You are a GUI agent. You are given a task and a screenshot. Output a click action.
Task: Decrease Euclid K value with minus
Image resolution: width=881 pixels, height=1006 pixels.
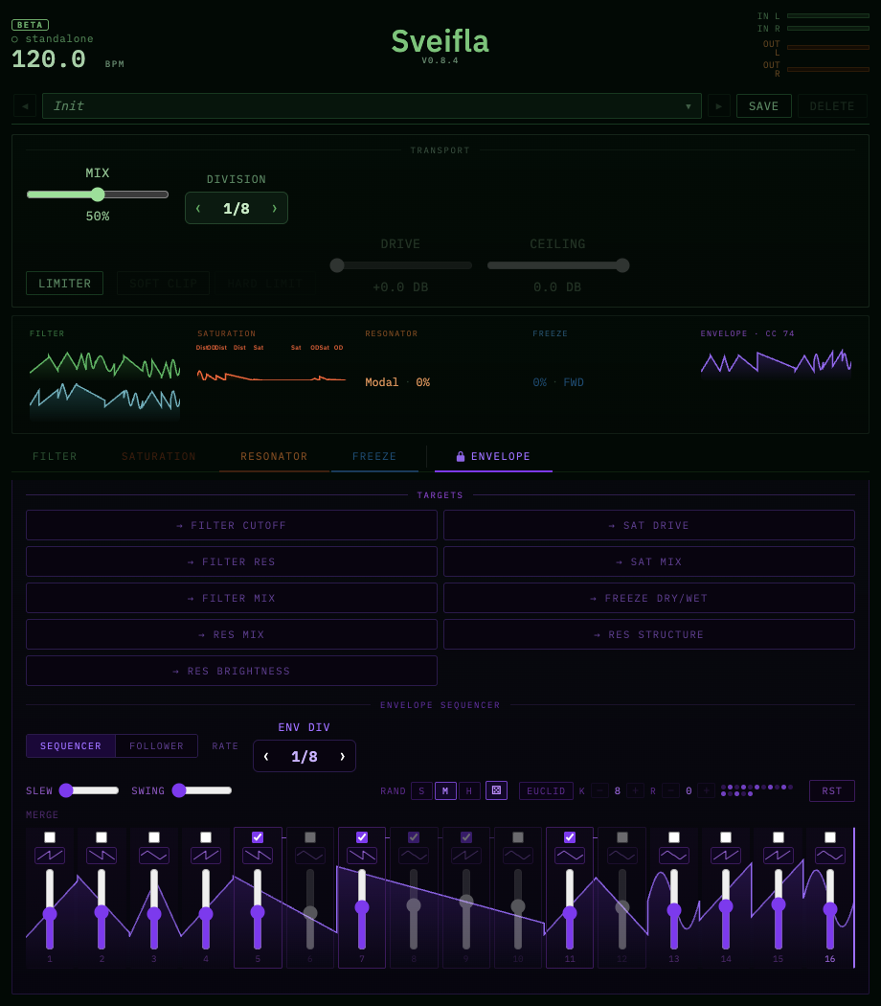[x=599, y=791]
